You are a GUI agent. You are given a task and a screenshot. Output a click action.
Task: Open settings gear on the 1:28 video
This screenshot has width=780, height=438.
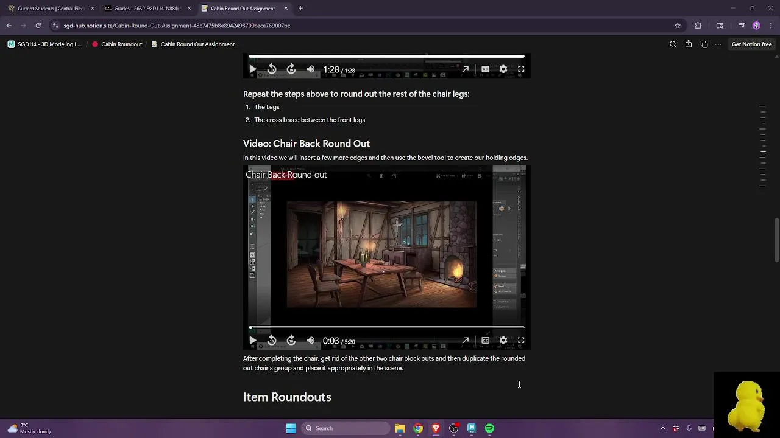point(503,69)
